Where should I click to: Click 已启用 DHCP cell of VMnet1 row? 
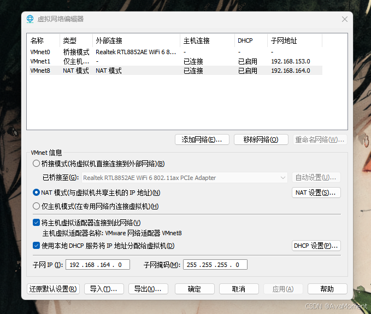248,61
